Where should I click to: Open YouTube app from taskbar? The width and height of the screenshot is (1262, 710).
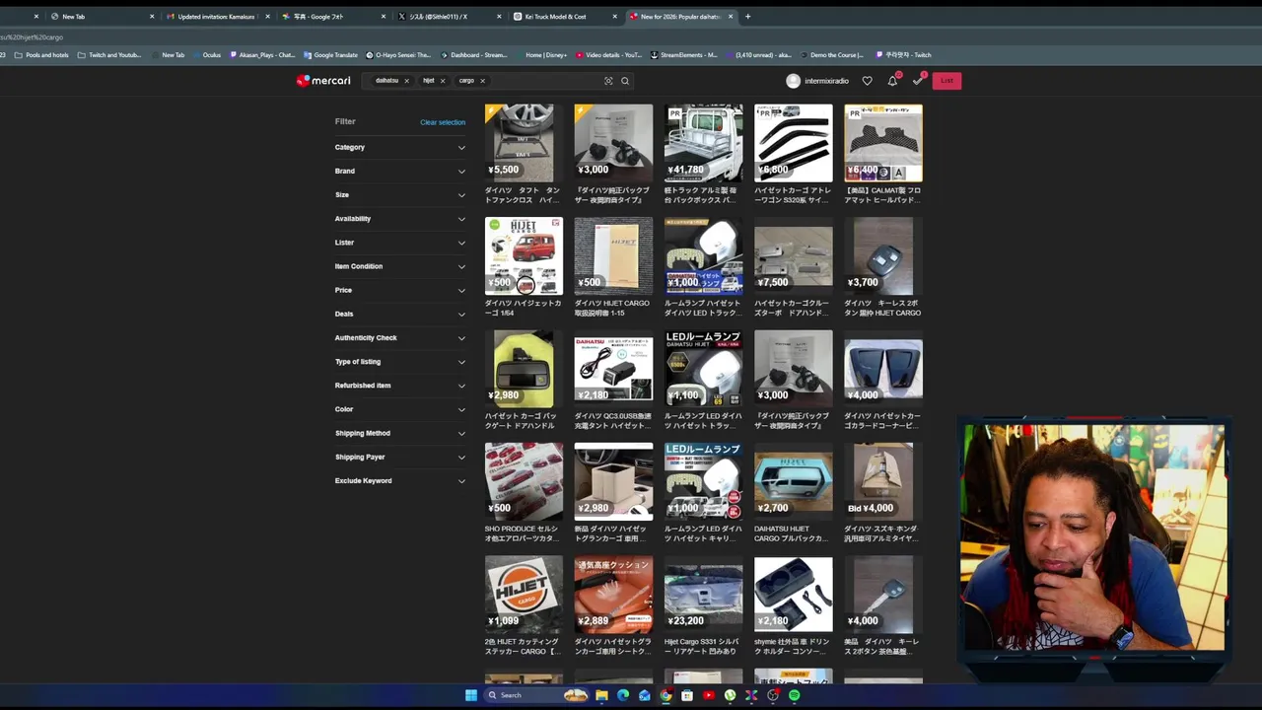coord(709,695)
